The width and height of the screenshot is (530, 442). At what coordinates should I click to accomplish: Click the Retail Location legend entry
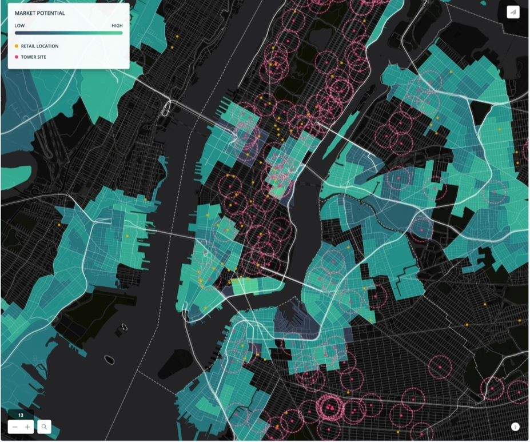tap(37, 46)
